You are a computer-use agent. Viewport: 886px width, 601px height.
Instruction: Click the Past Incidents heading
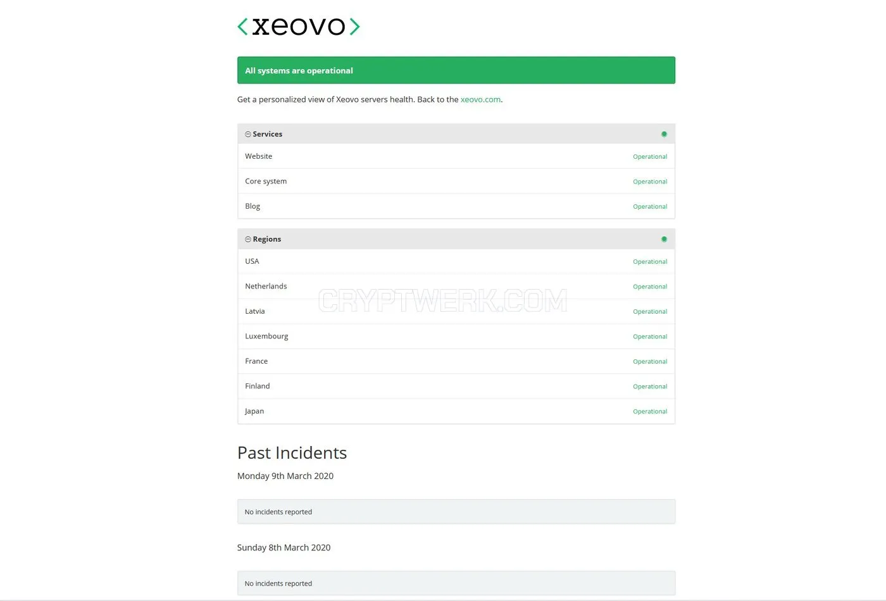tap(292, 453)
